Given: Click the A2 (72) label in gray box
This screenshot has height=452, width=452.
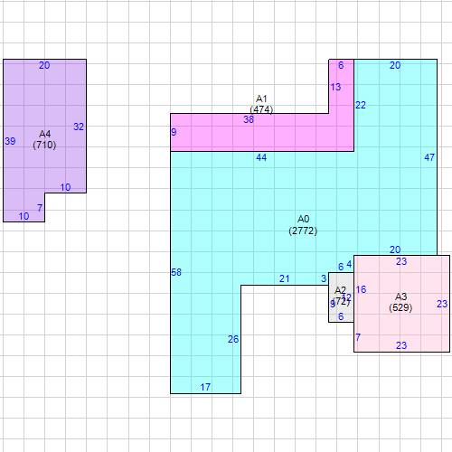Looking at the screenshot, I should click(341, 296).
